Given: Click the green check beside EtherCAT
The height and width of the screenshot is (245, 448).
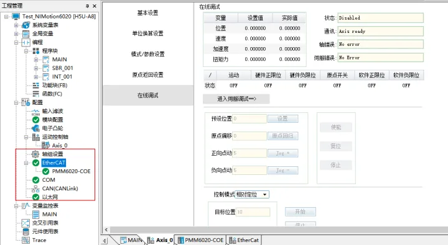Looking at the screenshot, I should click(x=35, y=163).
